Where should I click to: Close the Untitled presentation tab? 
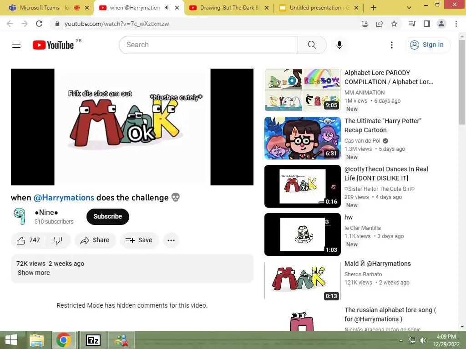(x=356, y=8)
